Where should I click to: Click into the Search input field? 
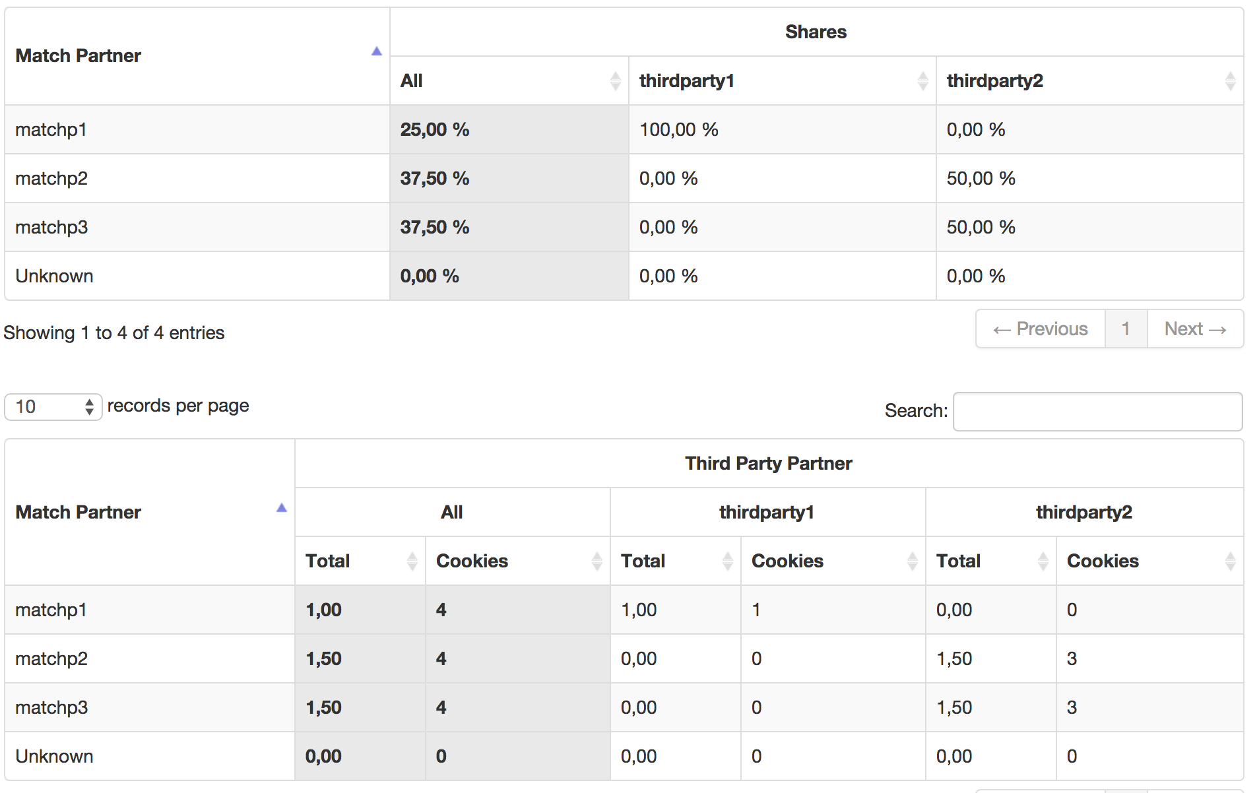[x=1098, y=411]
